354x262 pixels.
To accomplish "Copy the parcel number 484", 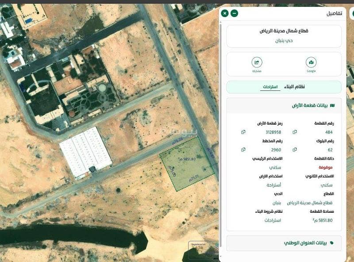I will click(295, 132).
